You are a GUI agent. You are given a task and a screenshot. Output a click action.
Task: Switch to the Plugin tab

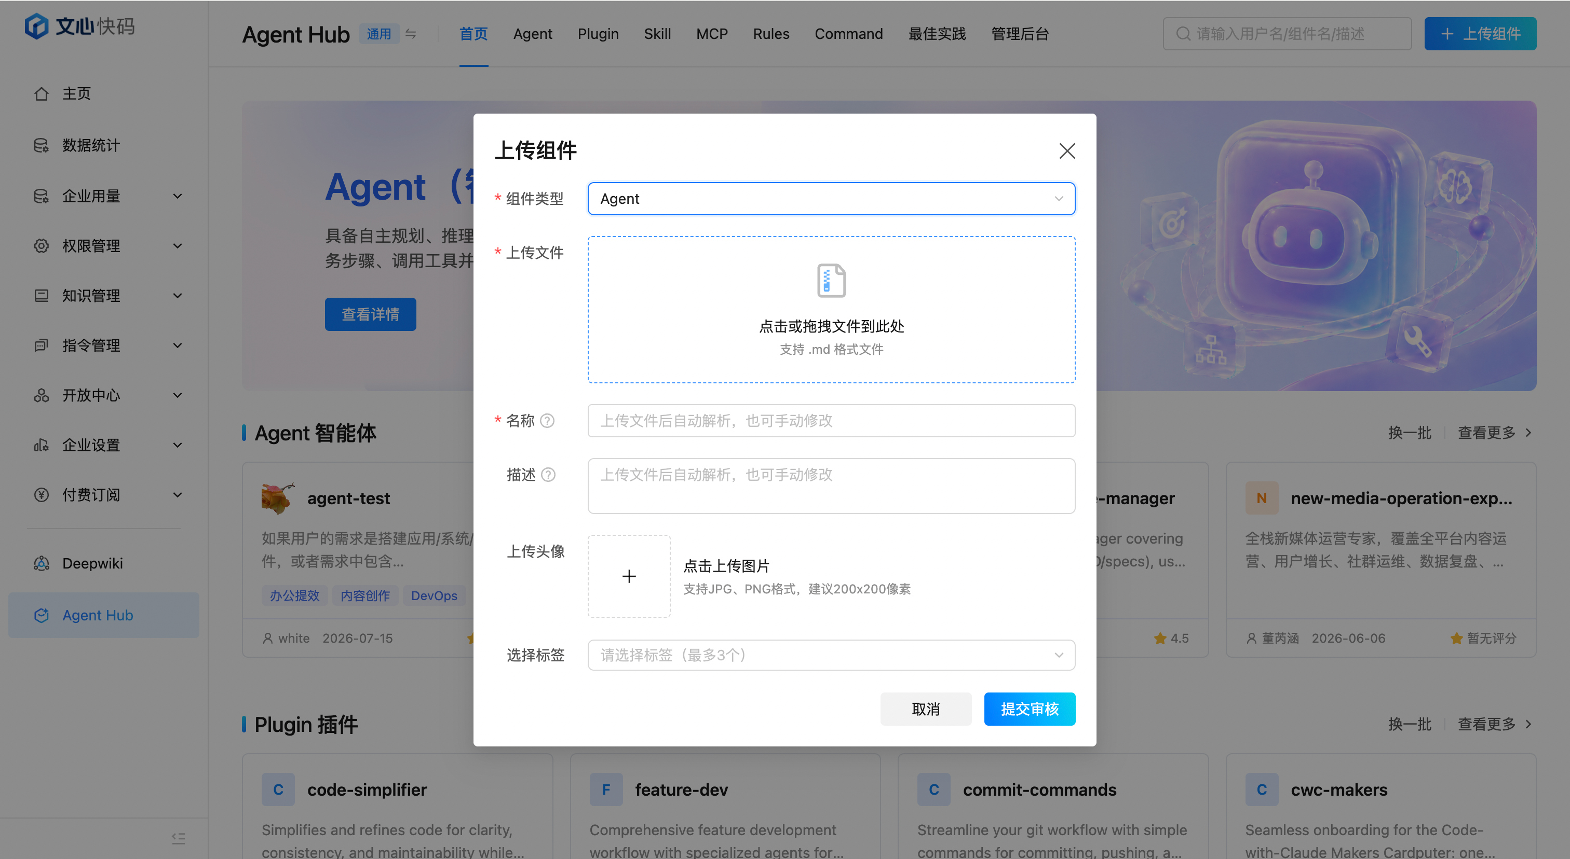pyautogui.click(x=598, y=34)
